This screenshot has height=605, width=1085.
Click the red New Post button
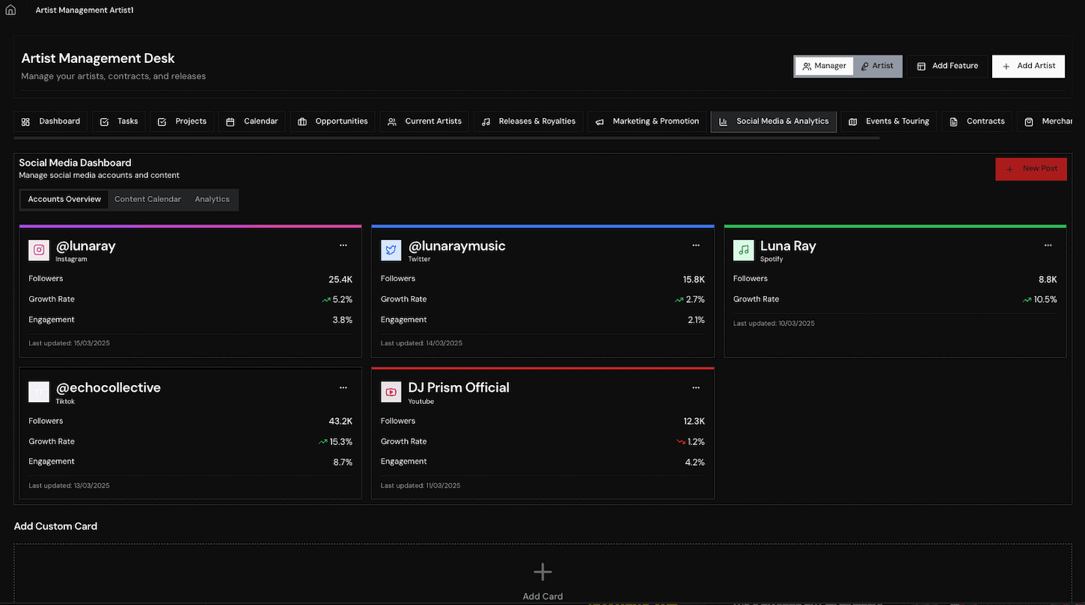[1031, 169]
